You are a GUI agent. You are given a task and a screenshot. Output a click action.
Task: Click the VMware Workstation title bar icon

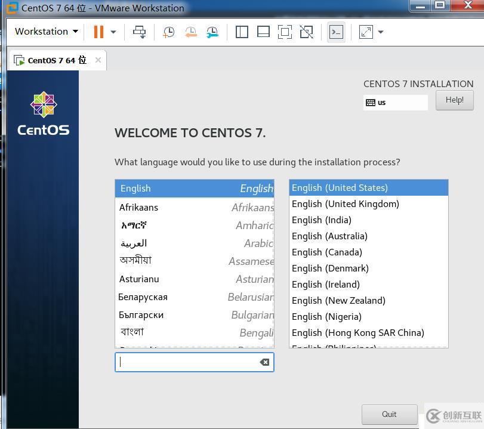pyautogui.click(x=13, y=8)
